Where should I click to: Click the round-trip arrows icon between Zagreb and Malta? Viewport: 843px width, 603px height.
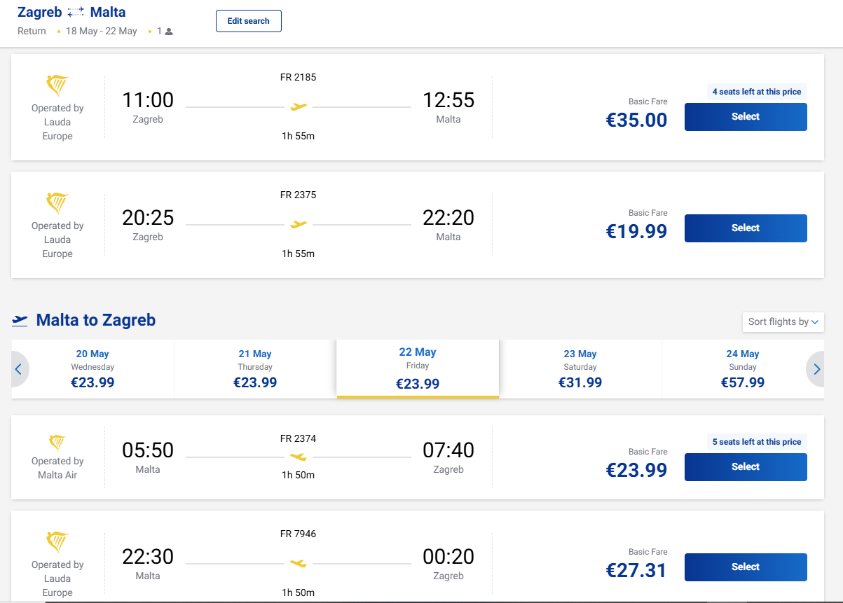pos(76,12)
